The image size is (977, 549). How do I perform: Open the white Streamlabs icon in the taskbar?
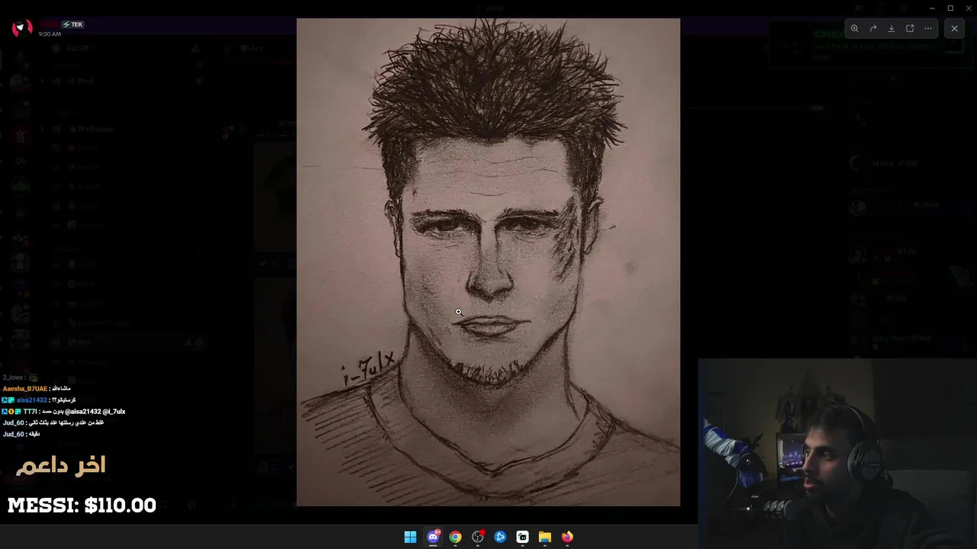(522, 537)
